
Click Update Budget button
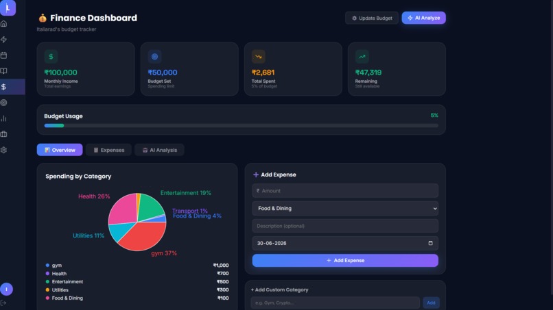point(372,18)
